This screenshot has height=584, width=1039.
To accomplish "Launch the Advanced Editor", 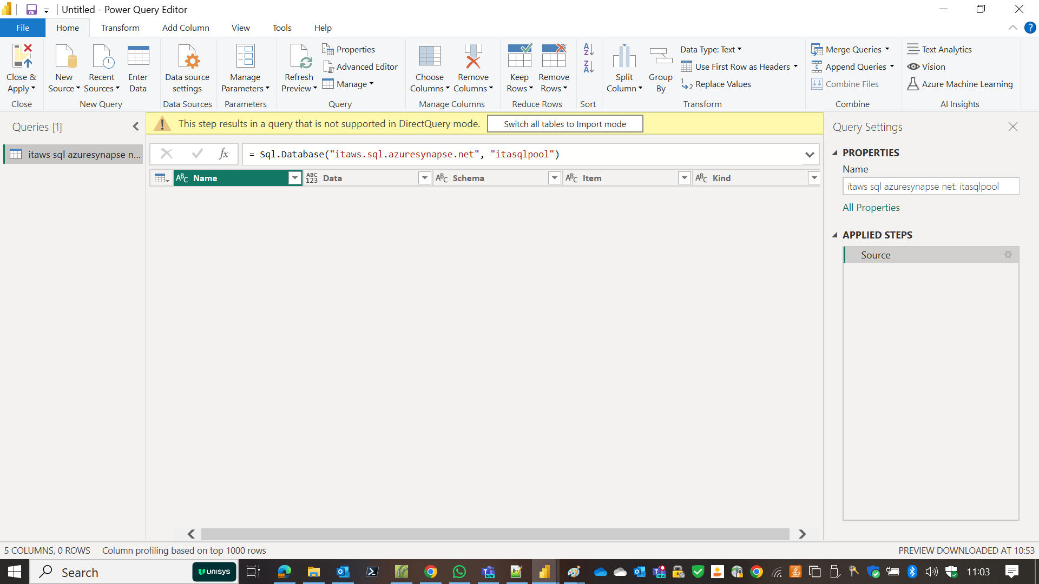I will pos(360,67).
